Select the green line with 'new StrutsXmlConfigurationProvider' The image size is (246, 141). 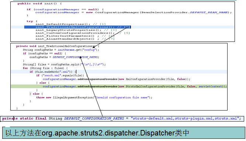tap(119, 87)
